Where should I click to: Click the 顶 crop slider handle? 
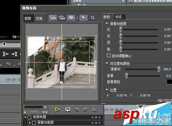point(121,43)
